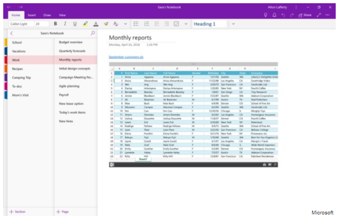Screen dimensions: 340x223
Task: Click the lightbulb Tell me icon
Action: 265,15
